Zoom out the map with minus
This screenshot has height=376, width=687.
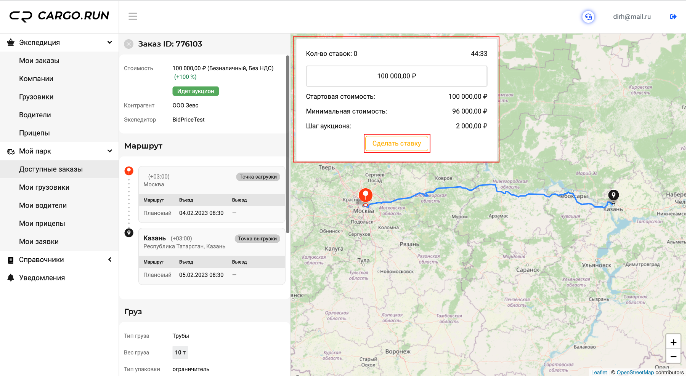click(673, 357)
